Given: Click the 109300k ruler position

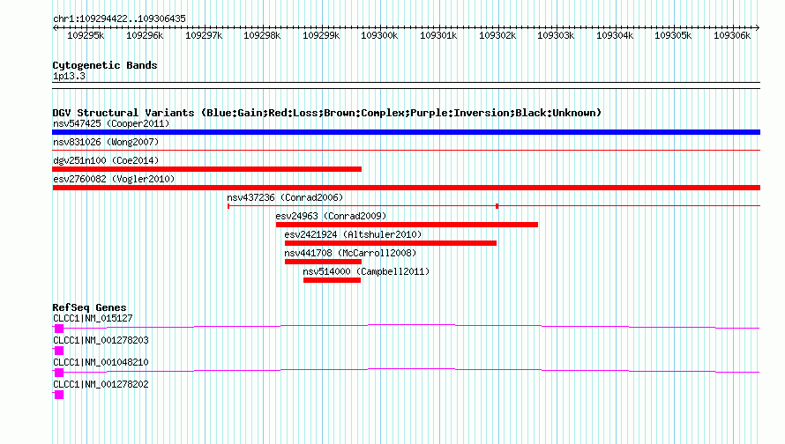Looking at the screenshot, I should click(x=379, y=35).
